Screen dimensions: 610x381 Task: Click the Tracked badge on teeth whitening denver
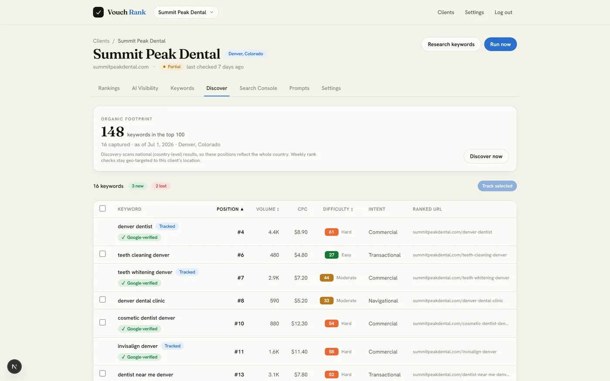187,272
